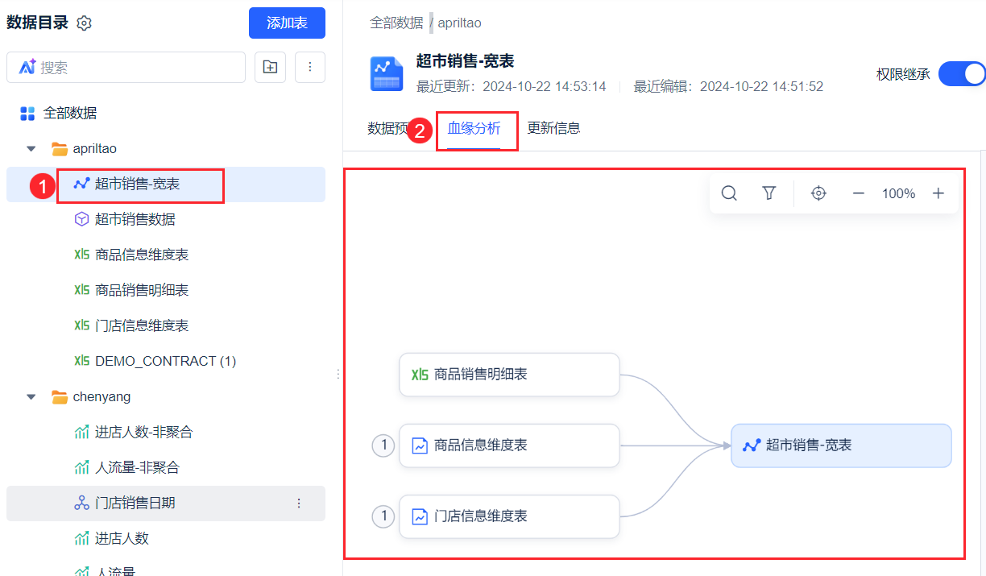Screen dimensions: 986x576
Task: Click XLS icon of 门店信息维度表 in tree
Action: click(x=81, y=325)
